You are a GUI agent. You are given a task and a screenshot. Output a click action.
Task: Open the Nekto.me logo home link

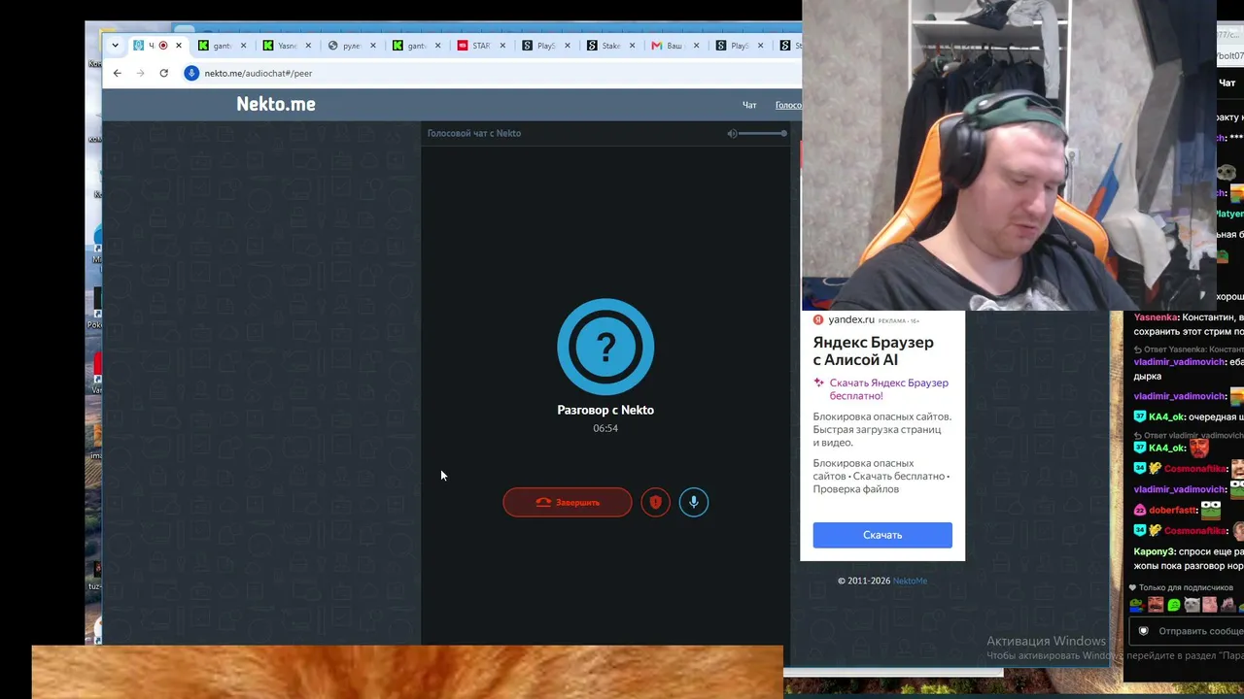click(x=276, y=104)
